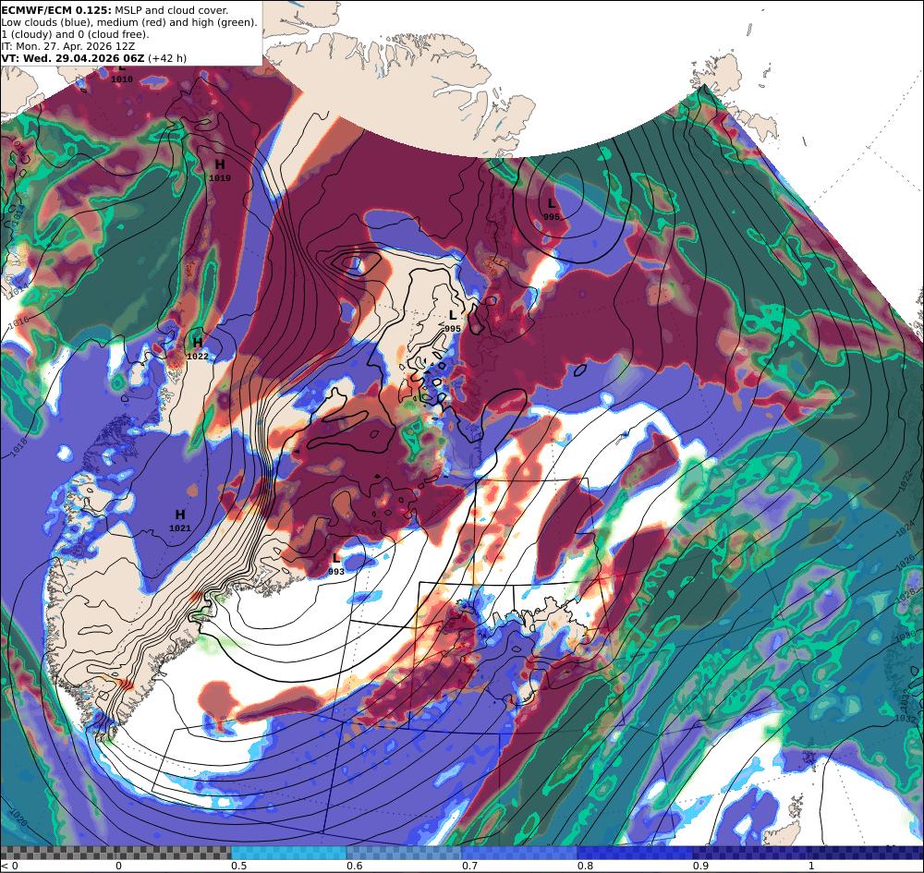The height and width of the screenshot is (873, 924).
Task: Click the '0.6' colorbar tick label
Action: point(355,866)
